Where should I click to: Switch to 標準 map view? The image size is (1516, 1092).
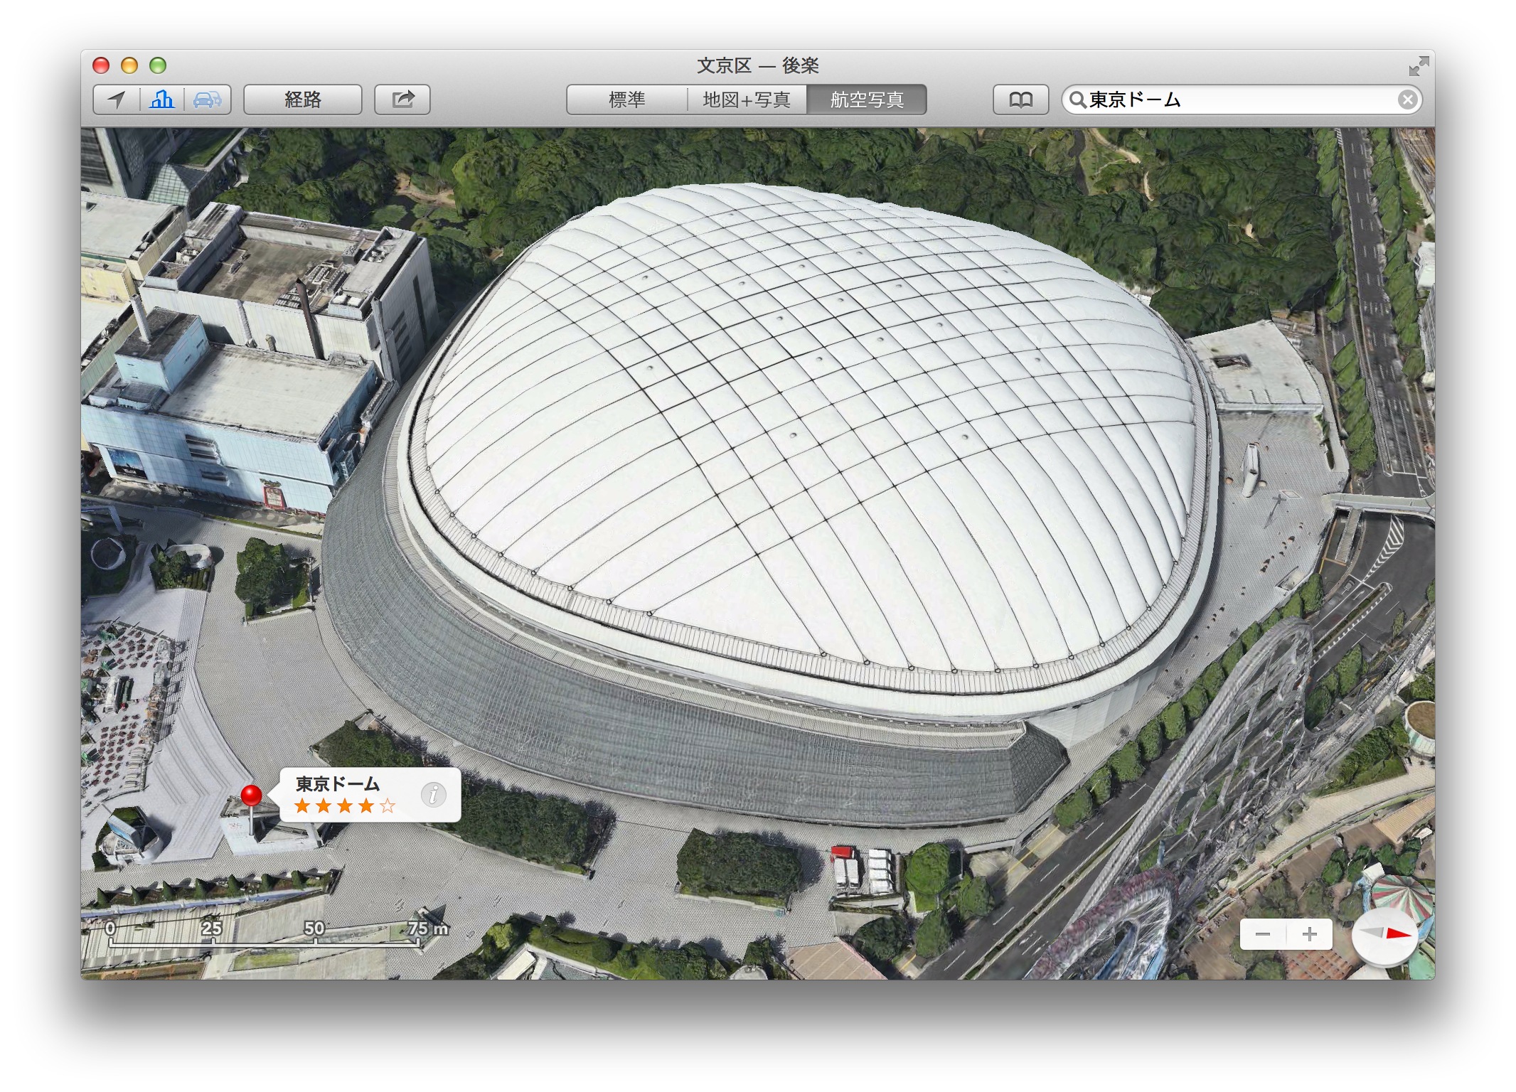pos(626,100)
